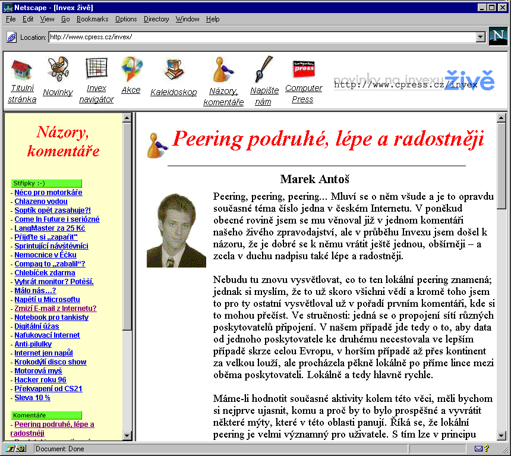The width and height of the screenshot is (511, 456).
Task: Open the Location URL dropdown arrow
Action: coord(480,37)
